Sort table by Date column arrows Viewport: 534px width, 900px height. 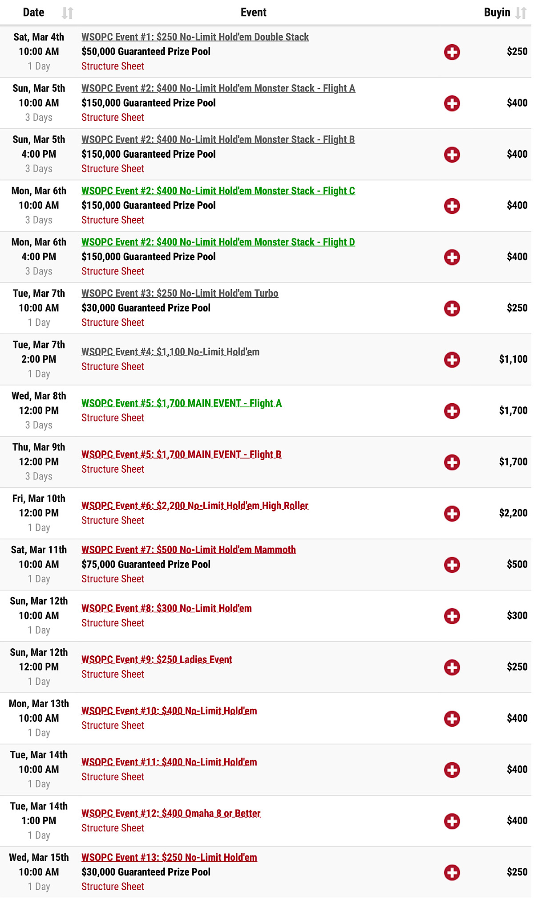[68, 13]
